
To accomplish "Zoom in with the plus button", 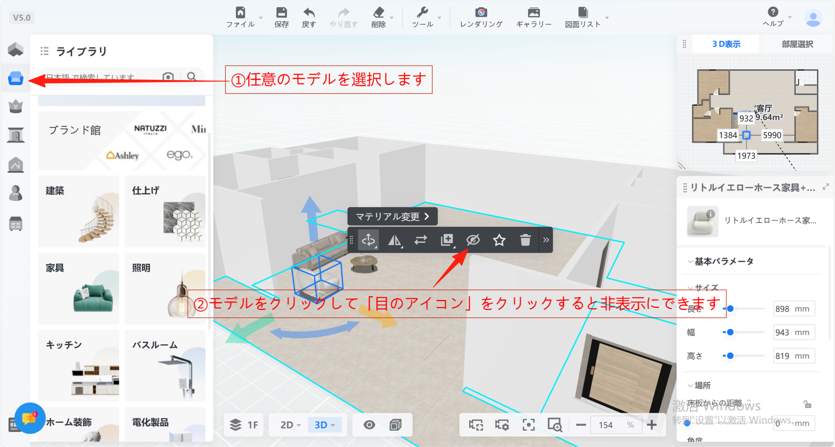I will coord(652,425).
